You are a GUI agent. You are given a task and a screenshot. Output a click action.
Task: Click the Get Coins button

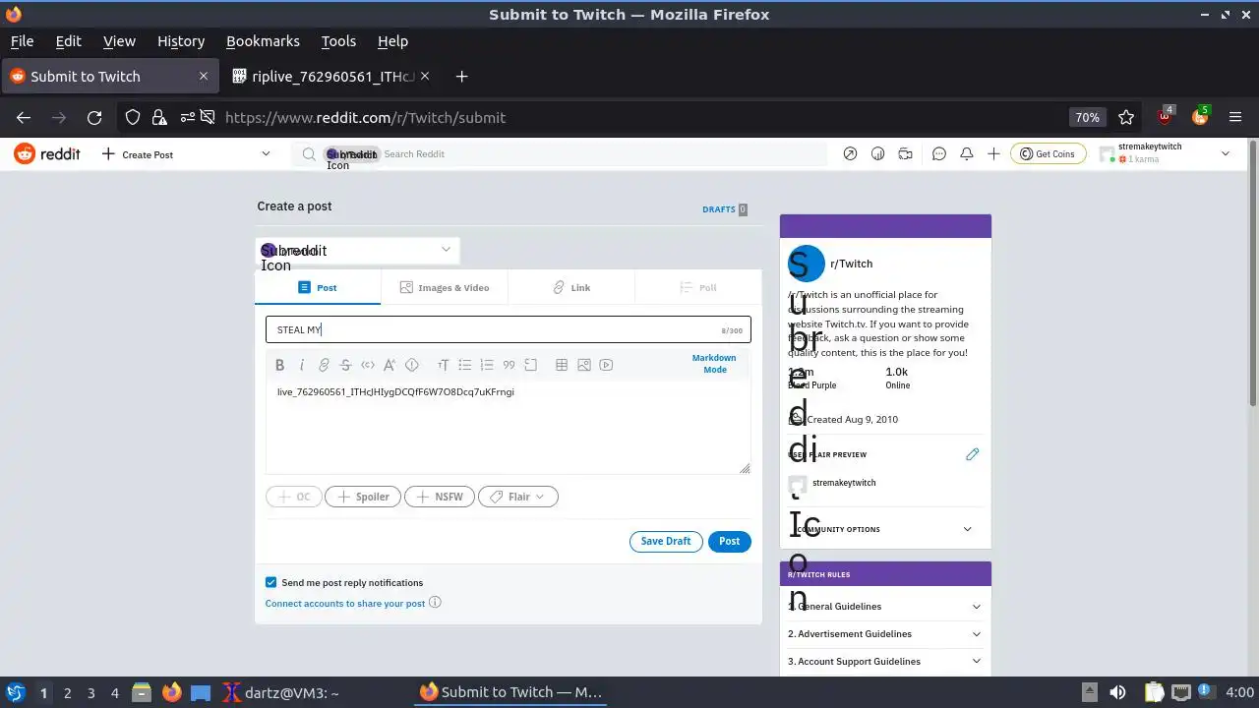[1049, 154]
